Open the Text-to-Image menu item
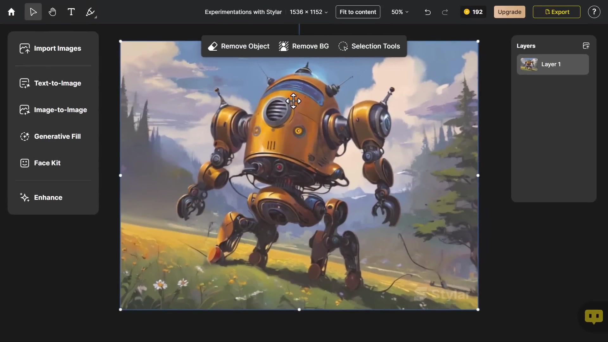Screen dimensions: 608x342 (53, 83)
